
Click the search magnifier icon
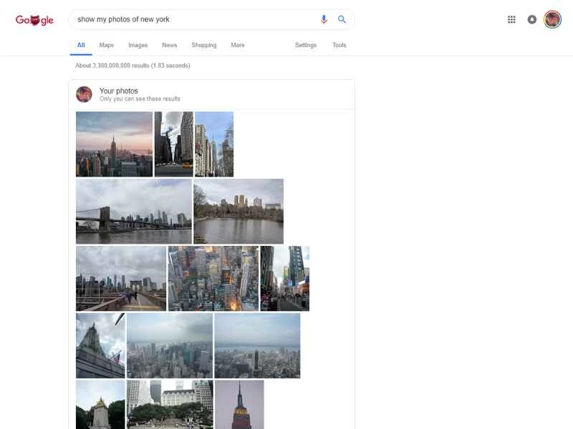click(342, 19)
